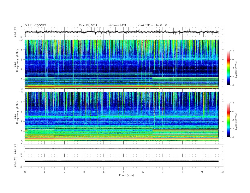Click the ch.3 voltage waveform trace

coord(122,149)
